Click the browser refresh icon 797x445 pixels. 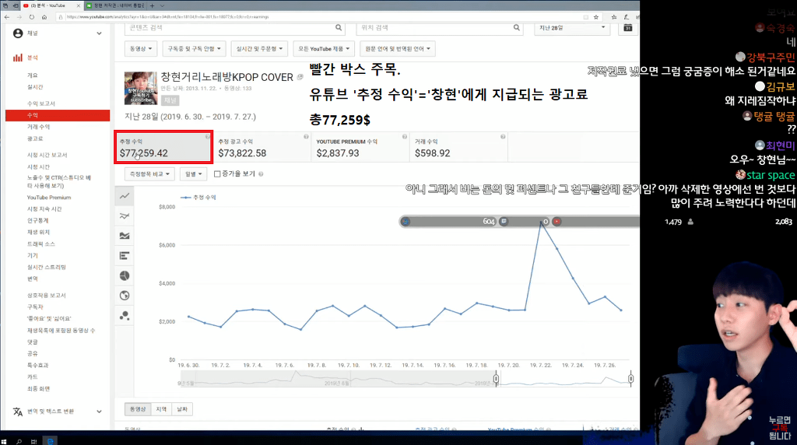33,16
